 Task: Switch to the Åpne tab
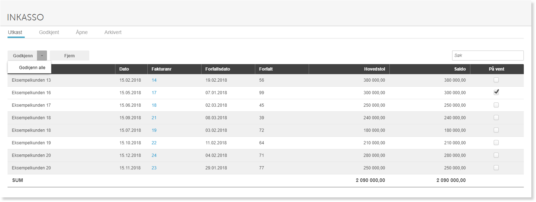click(82, 32)
